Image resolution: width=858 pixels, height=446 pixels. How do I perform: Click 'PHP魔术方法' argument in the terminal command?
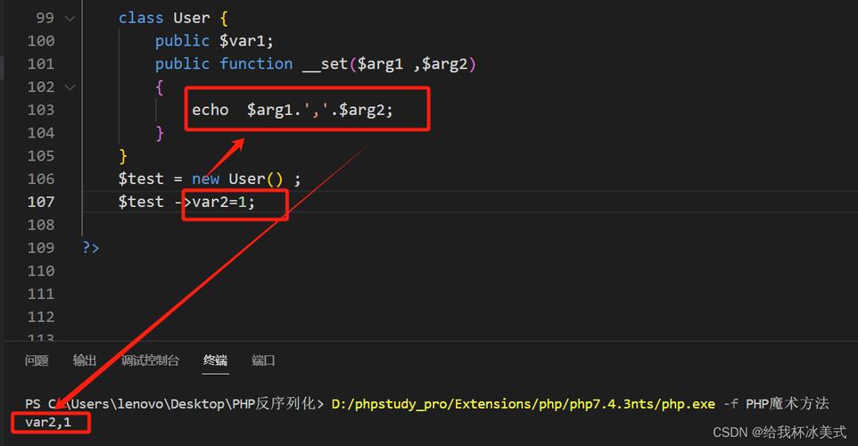(788, 404)
